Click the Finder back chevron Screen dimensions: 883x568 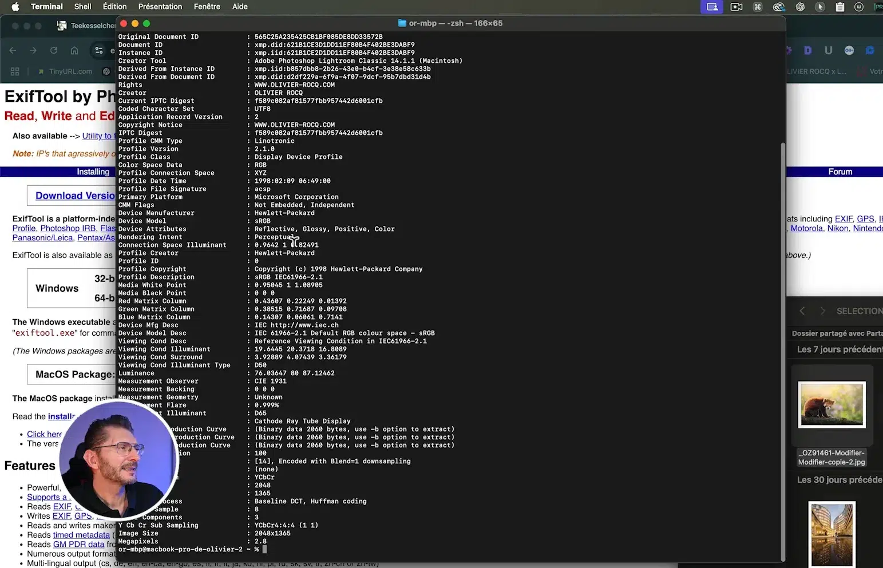point(802,311)
